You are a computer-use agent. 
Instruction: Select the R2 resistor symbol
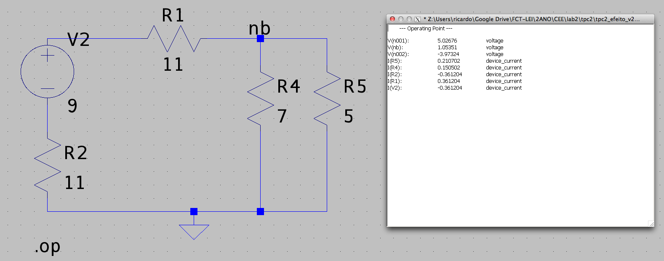click(48, 165)
